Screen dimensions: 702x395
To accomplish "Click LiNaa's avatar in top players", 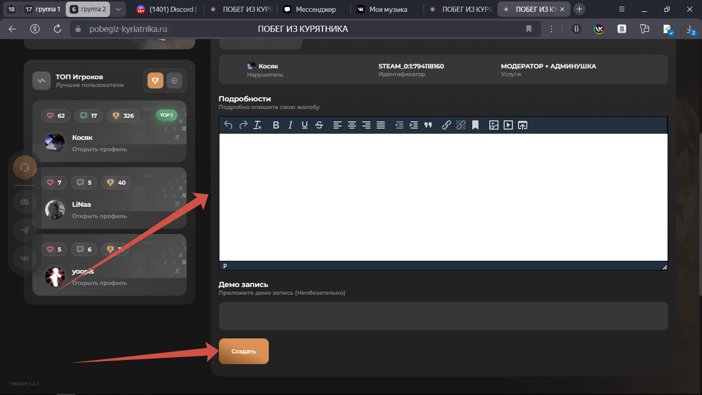I will coord(55,209).
